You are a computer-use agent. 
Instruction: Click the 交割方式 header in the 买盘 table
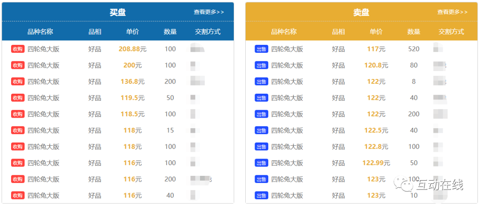[x=208, y=32]
